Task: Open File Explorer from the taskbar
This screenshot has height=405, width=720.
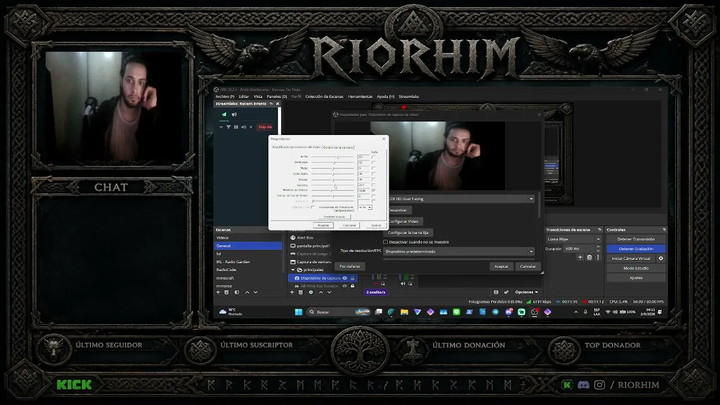Action: tap(404, 312)
